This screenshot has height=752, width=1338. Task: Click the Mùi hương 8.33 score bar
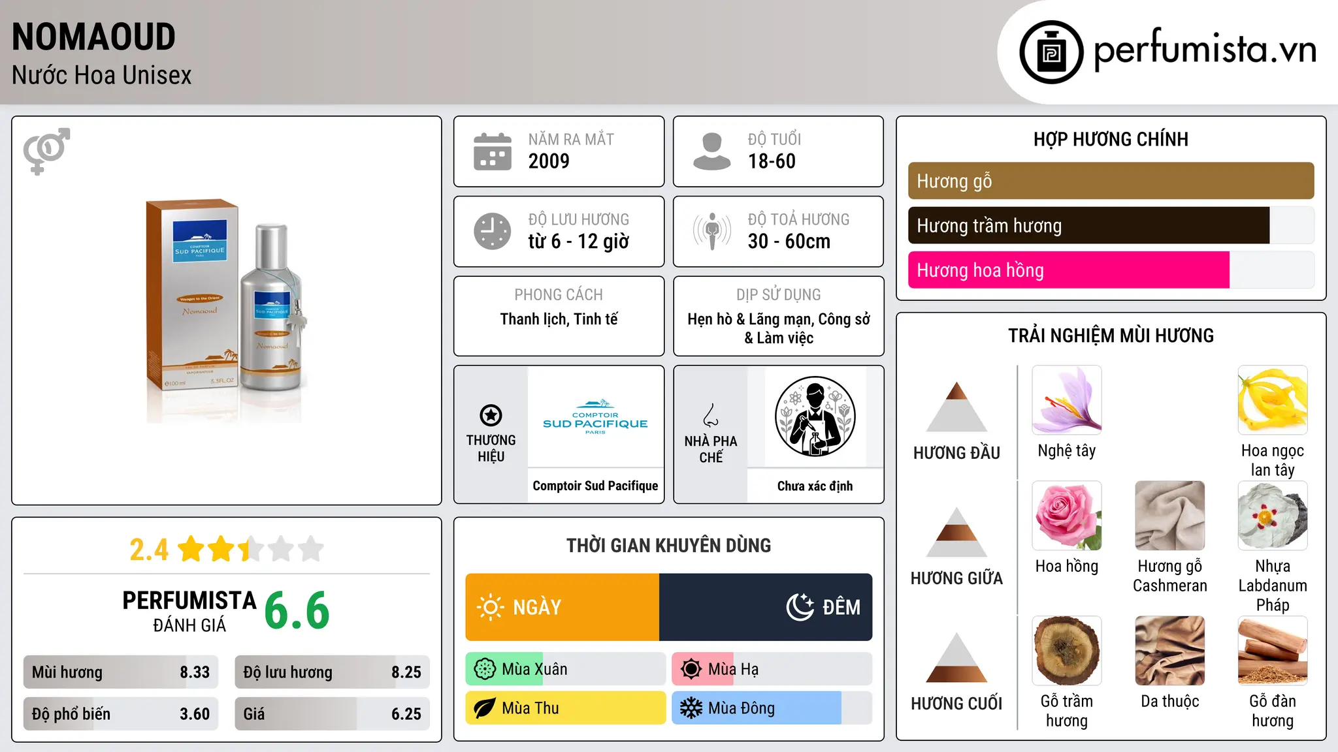tap(121, 672)
